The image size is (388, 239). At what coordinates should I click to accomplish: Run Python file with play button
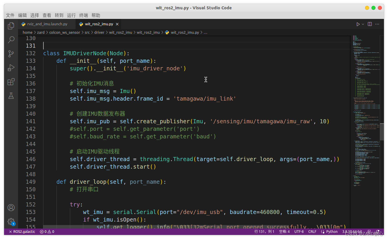pos(358,24)
